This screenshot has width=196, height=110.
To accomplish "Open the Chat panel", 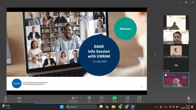I will tap(89, 99).
